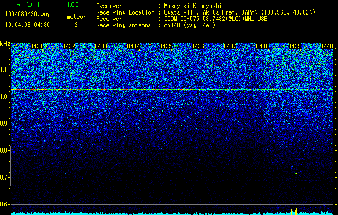This screenshot has height=215, width=338.
Task: Click the Receiving Location label
Action: (x=125, y=12)
